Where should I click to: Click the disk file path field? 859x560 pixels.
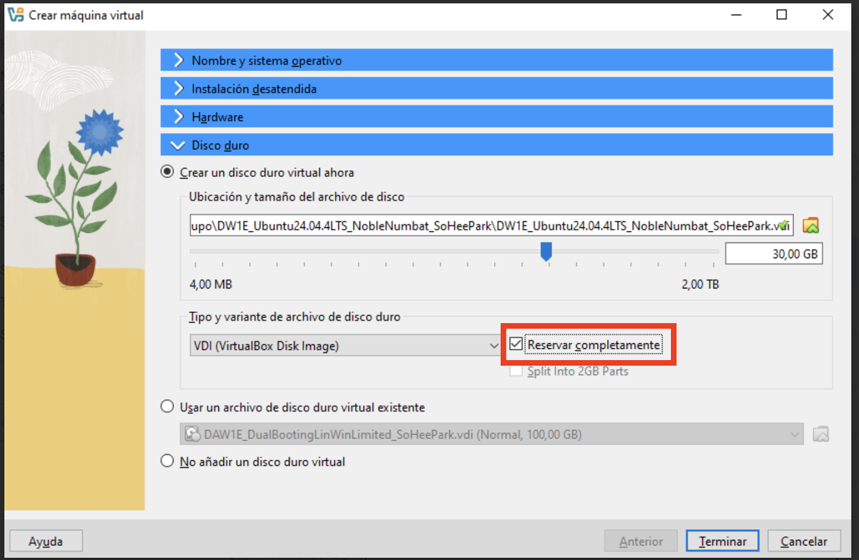point(492,225)
